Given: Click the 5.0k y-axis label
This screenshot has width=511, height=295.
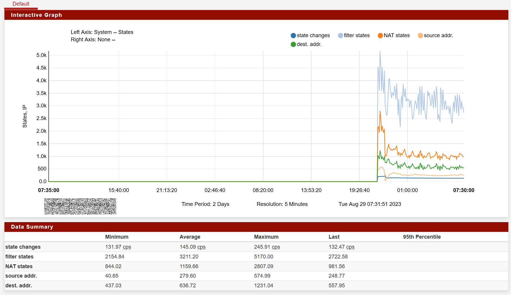Looking at the screenshot, I should (x=41, y=55).
